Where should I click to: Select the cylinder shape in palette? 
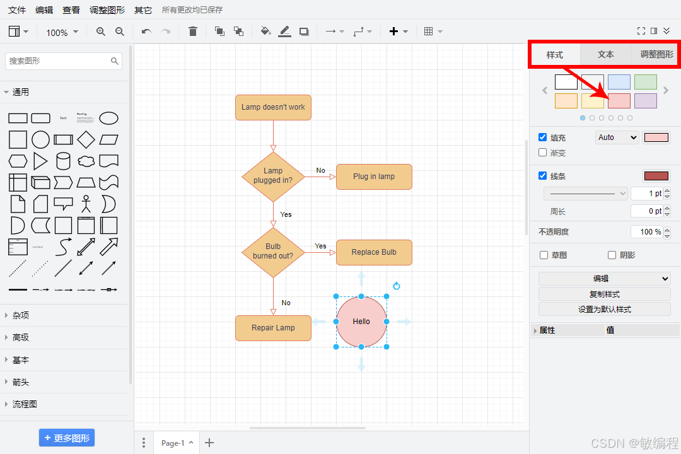[64, 161]
